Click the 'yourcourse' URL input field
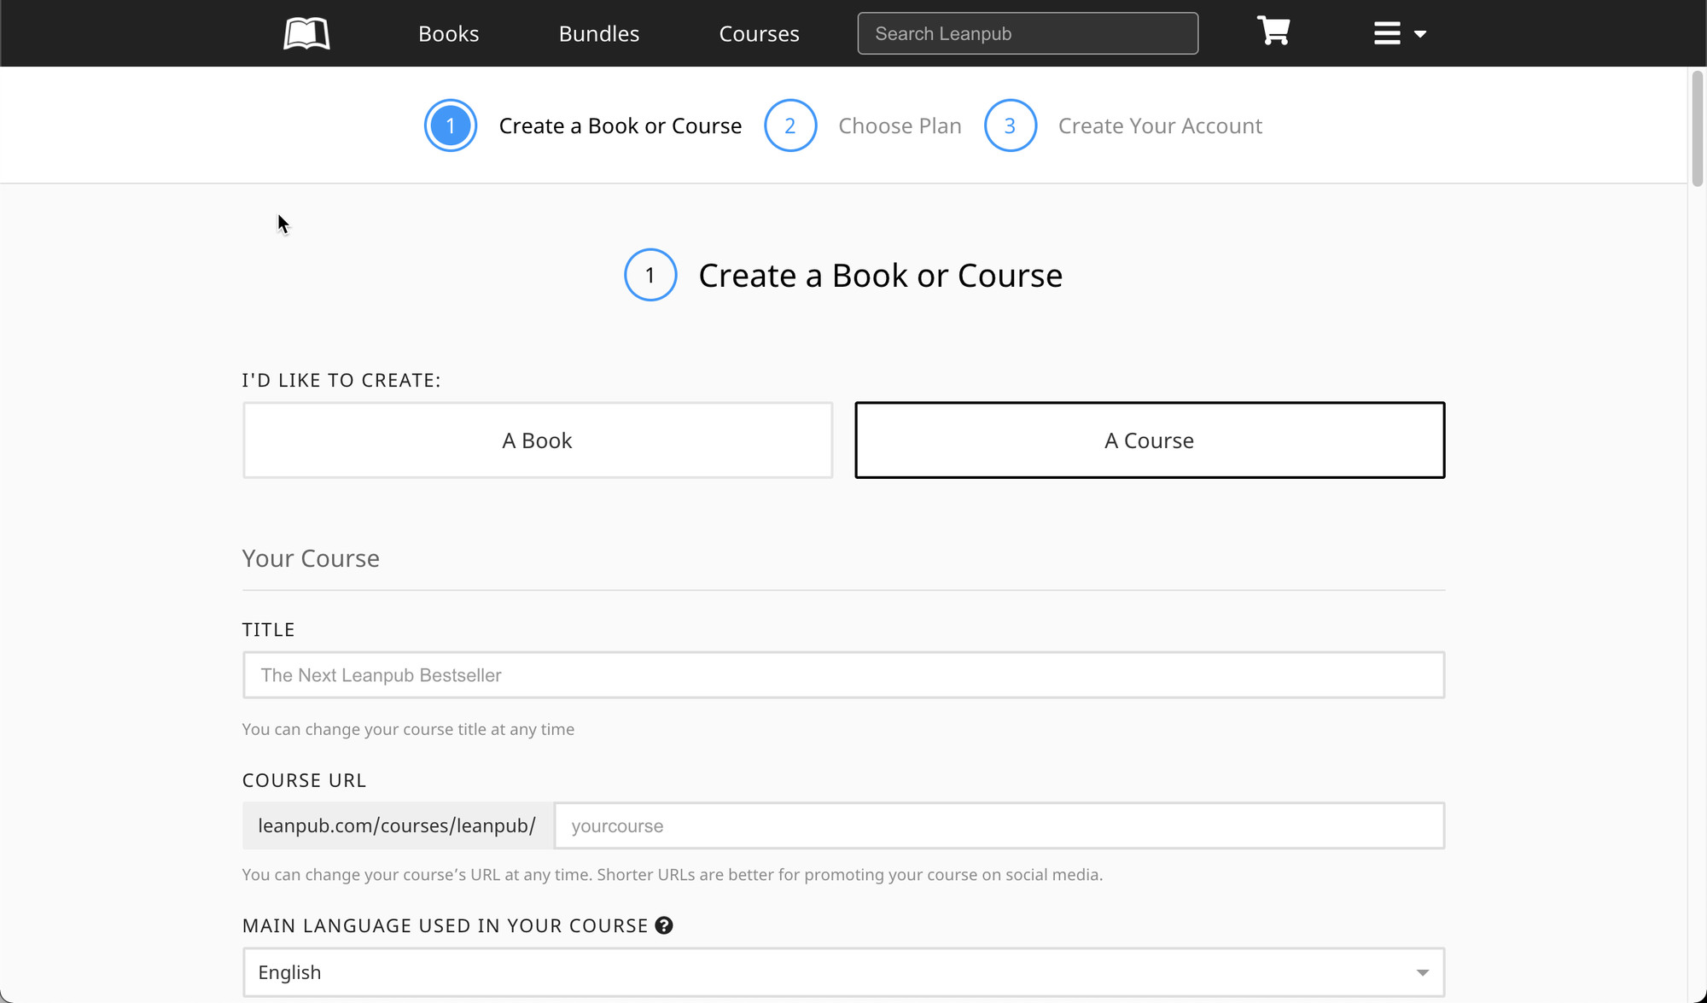The width and height of the screenshot is (1707, 1003). pos(999,825)
